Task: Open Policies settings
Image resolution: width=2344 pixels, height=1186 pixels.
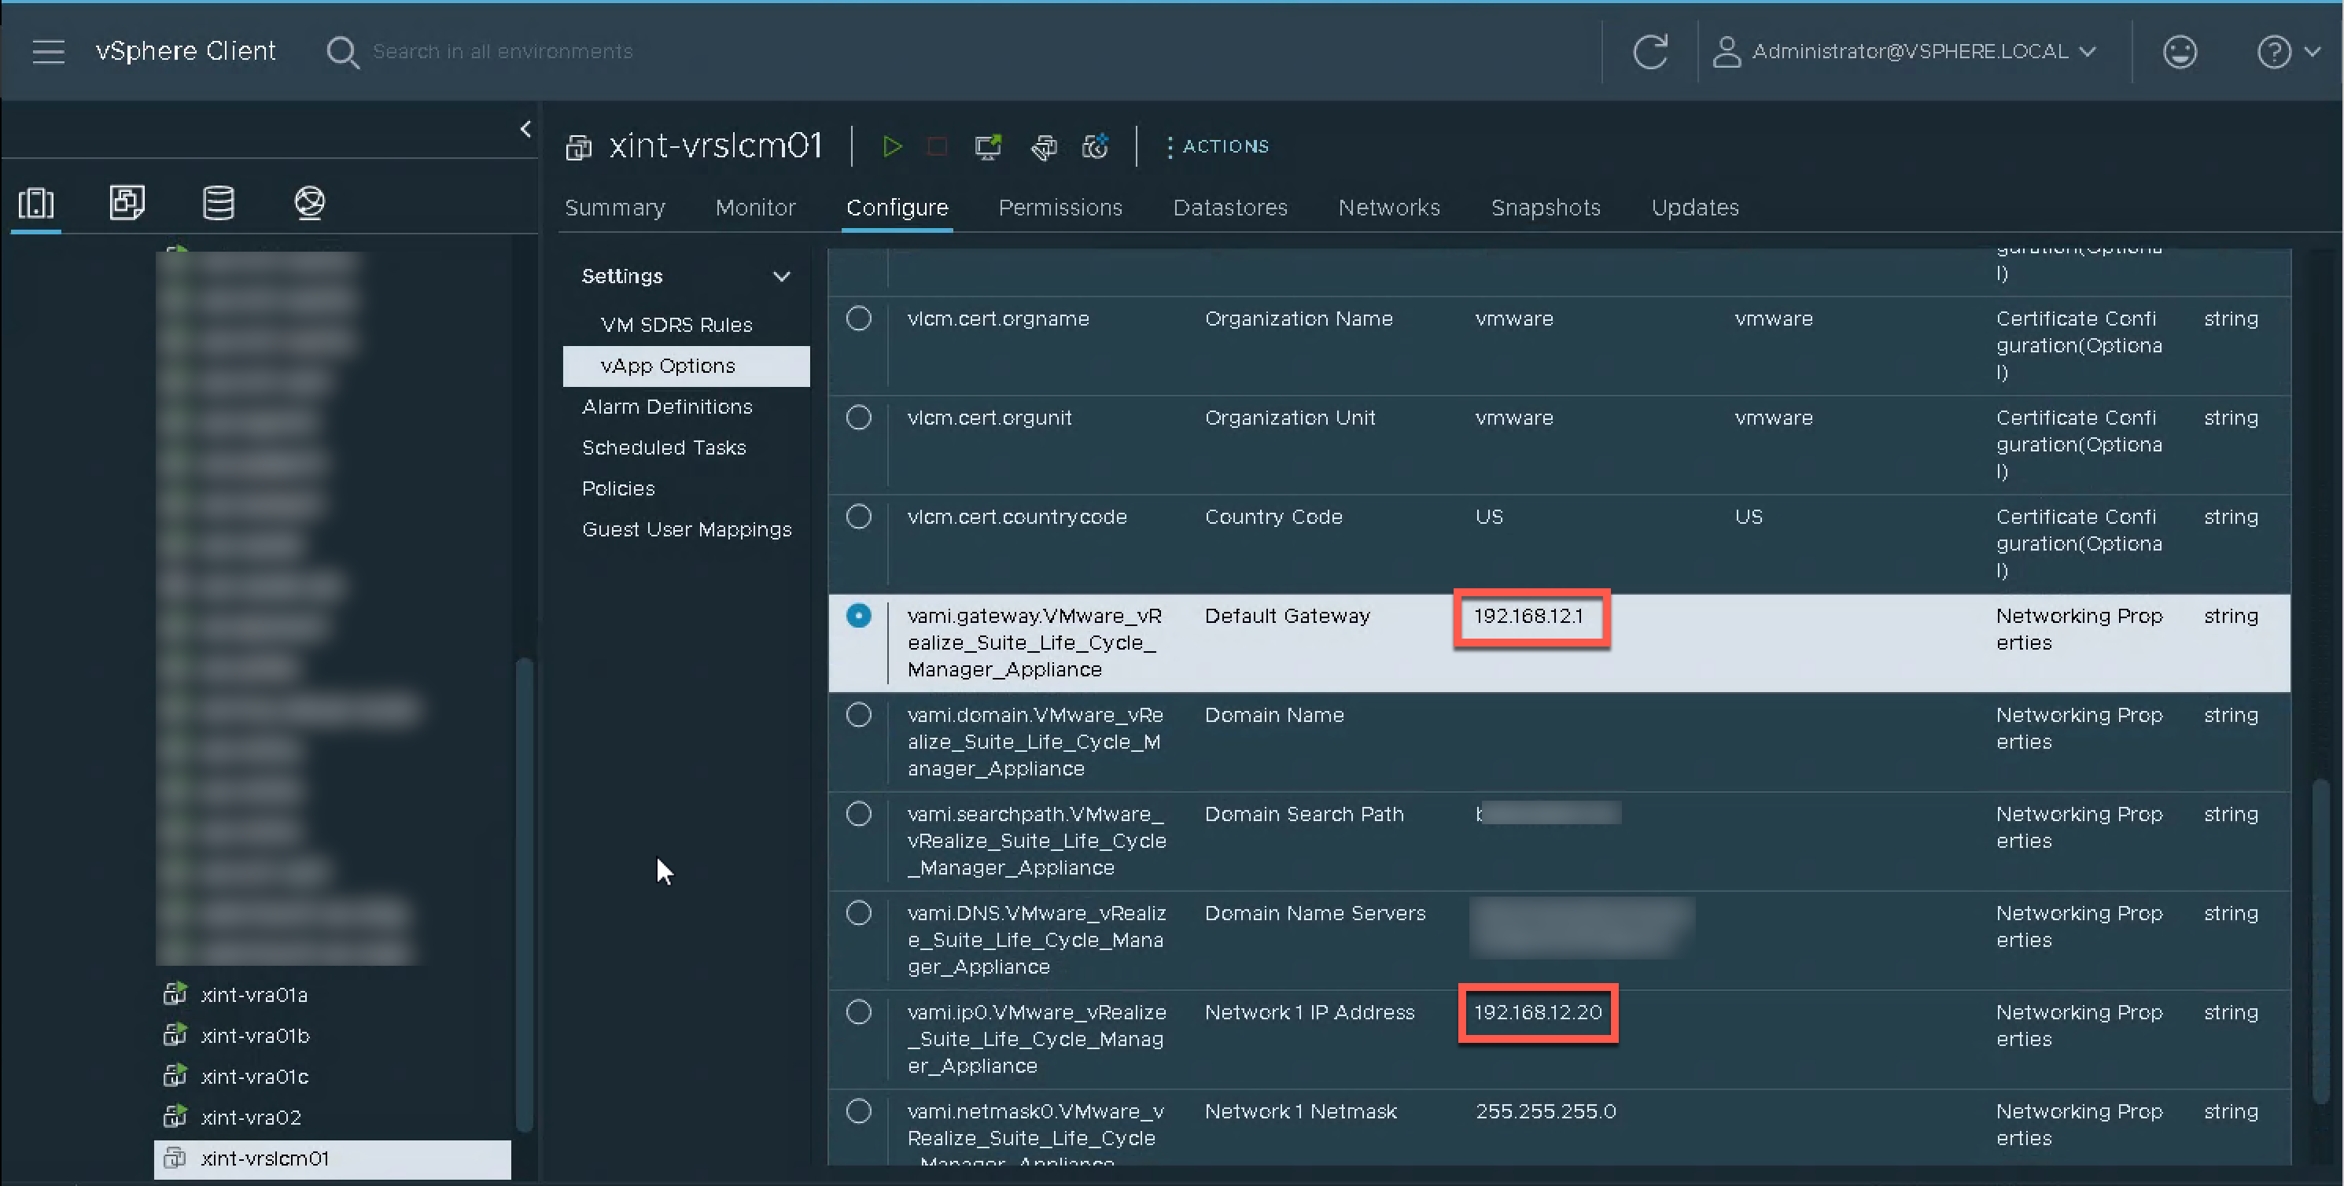Action: click(617, 488)
